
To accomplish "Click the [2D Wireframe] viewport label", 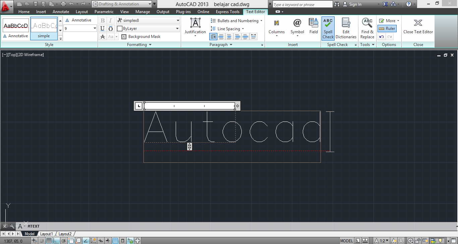I will click(x=31, y=54).
